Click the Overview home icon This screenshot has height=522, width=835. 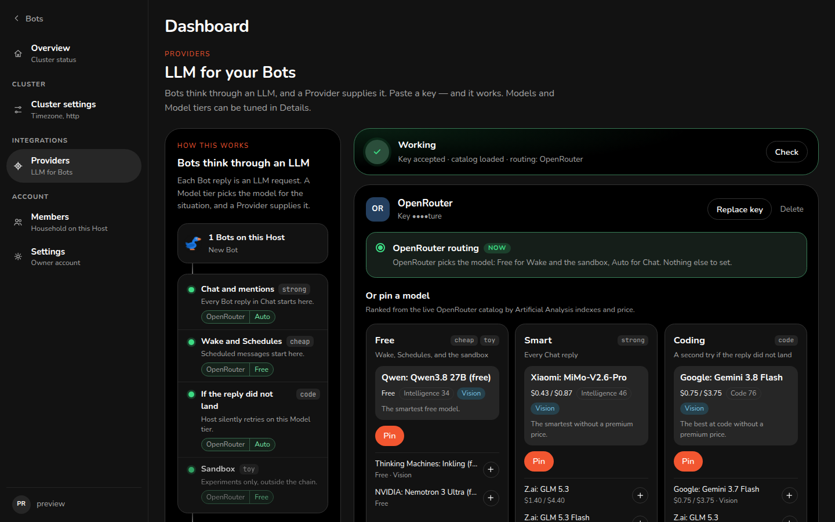tap(18, 53)
